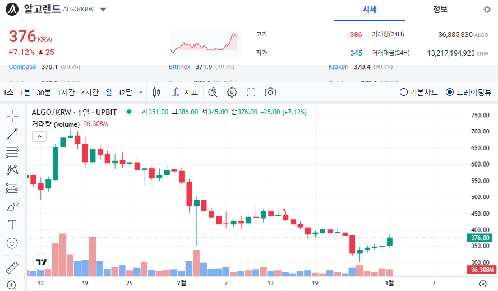Take a chart snapshot with camera icon
498x291 pixels.
click(270, 92)
